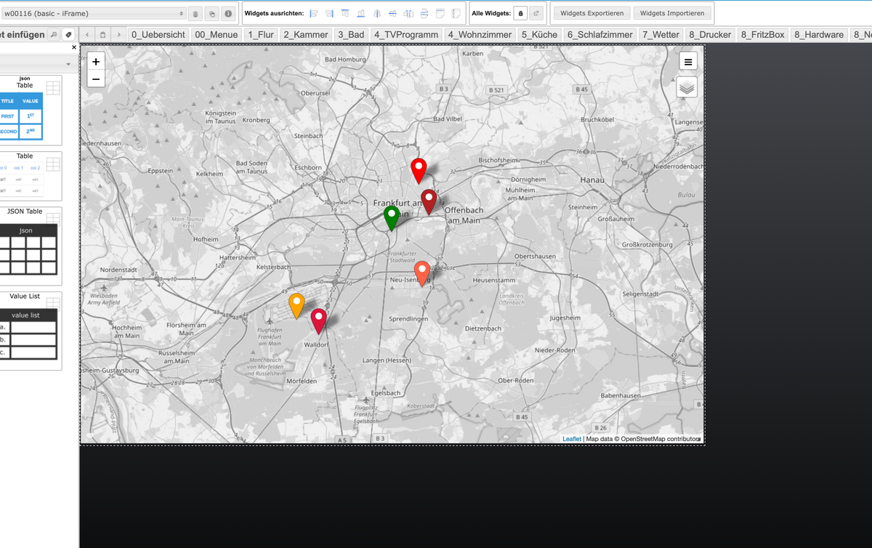Select the orange marker near the airport

point(296,305)
